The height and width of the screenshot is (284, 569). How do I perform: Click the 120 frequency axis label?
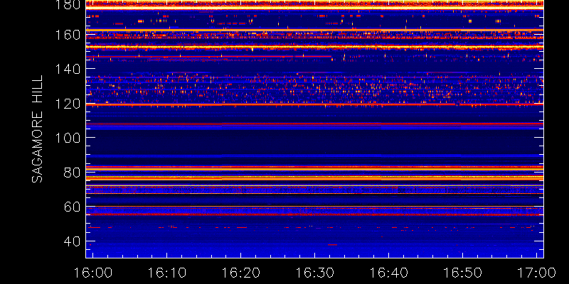click(x=68, y=104)
